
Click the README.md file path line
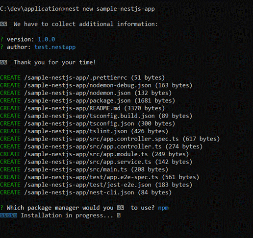tap(82, 108)
